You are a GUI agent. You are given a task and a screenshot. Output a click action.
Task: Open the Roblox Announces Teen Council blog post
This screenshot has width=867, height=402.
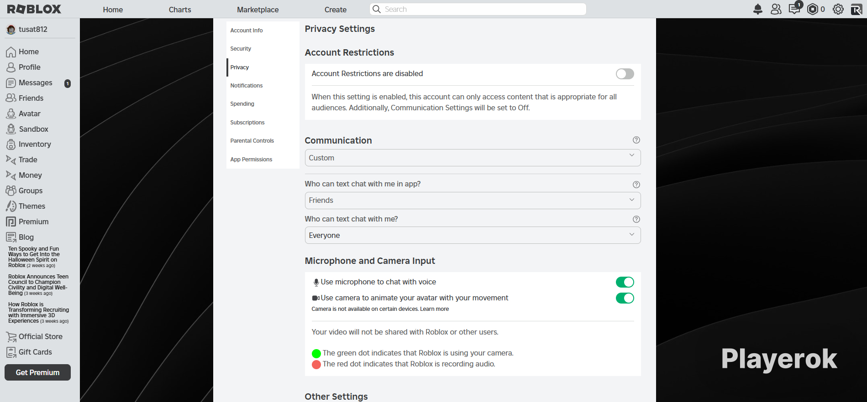[x=38, y=285]
